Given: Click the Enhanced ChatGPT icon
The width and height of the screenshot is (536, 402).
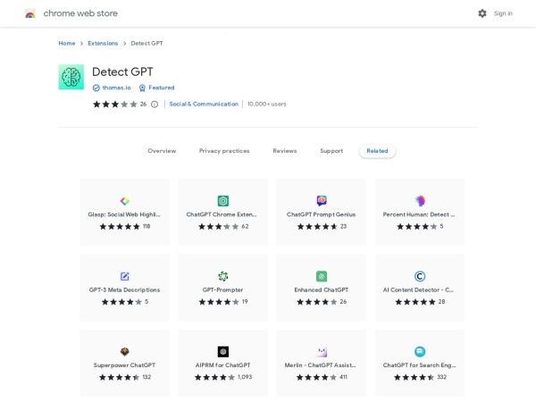Looking at the screenshot, I should click(322, 276).
